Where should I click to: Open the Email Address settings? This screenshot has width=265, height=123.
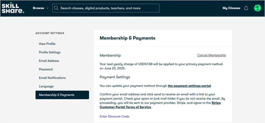coord(49,61)
